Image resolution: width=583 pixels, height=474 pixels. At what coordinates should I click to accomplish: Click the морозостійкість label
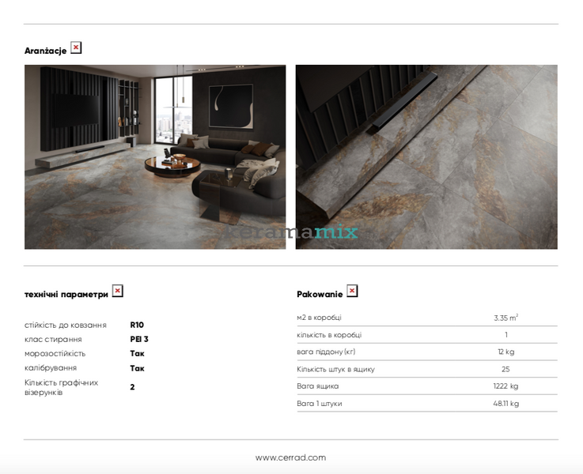point(55,354)
